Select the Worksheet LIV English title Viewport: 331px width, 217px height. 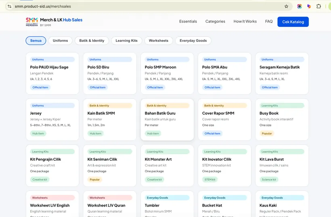pyautogui.click(x=50, y=205)
